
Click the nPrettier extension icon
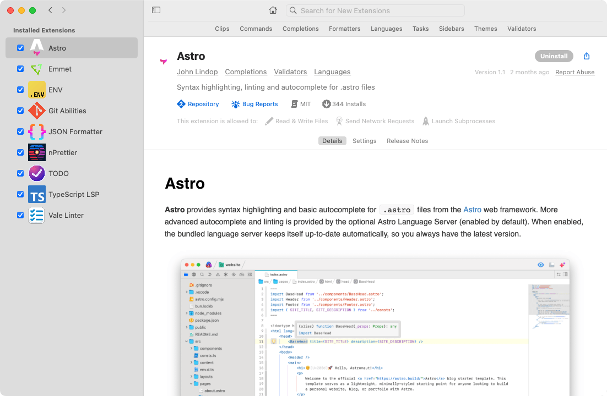pos(36,152)
